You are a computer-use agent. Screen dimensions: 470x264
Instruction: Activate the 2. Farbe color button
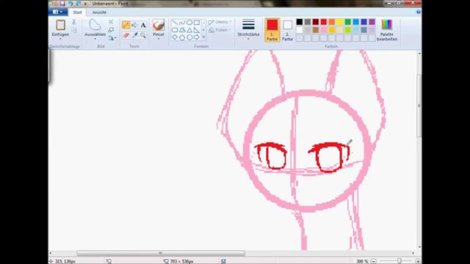click(288, 30)
